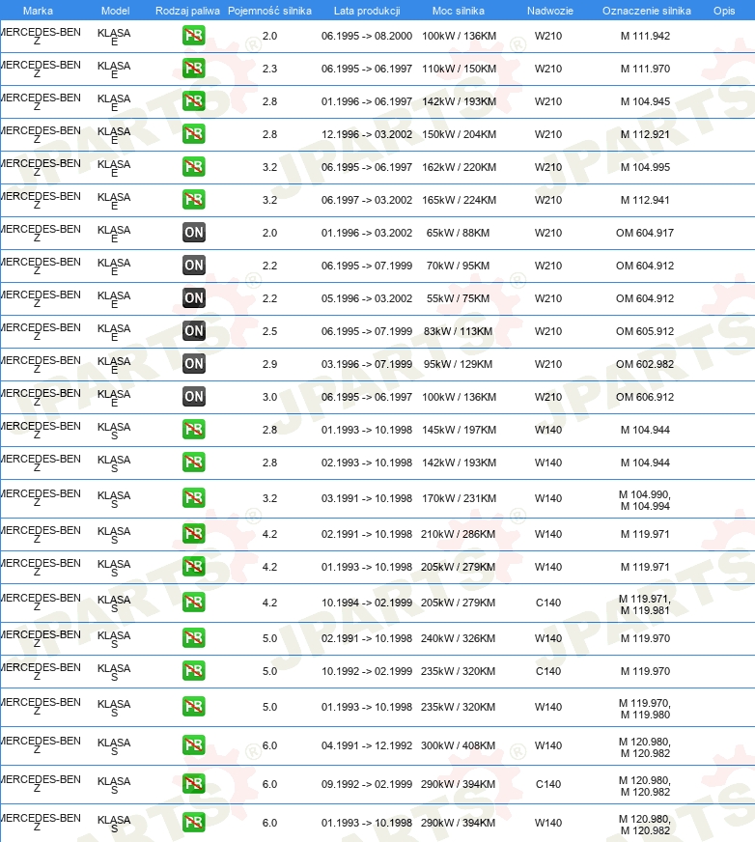Click the 162kW / 220KM power cell
The height and width of the screenshot is (842, 755).
pos(460,167)
